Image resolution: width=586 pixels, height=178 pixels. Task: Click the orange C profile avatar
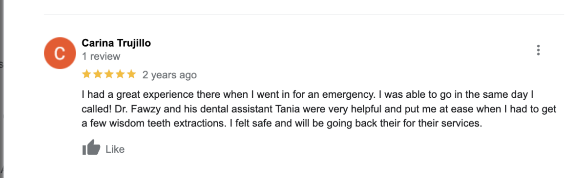click(60, 53)
